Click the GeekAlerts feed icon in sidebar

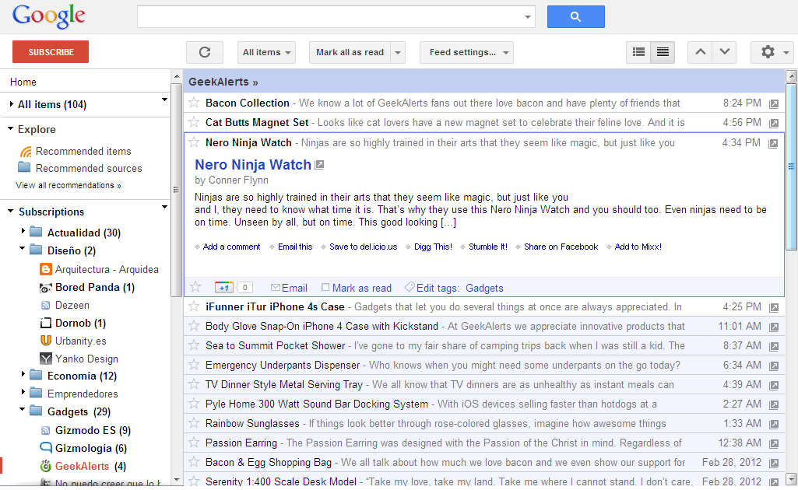coord(45,466)
